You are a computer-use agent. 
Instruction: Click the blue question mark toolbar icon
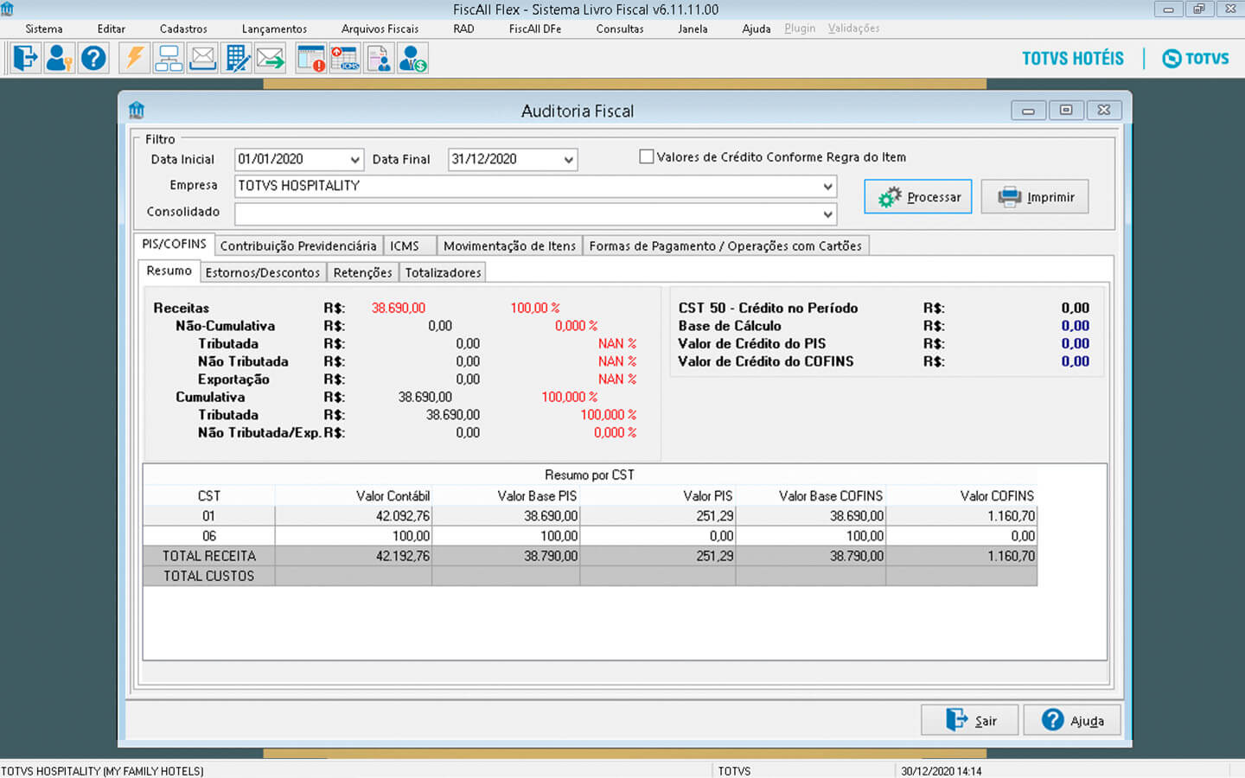pos(93,59)
